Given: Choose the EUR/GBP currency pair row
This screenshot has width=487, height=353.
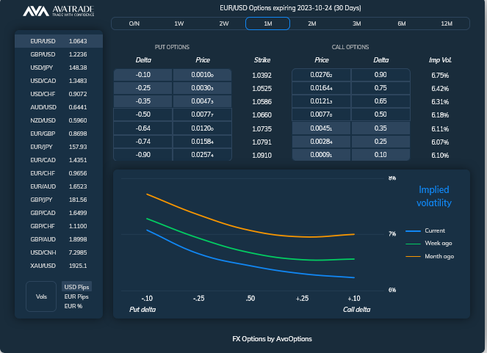Looking at the screenshot, I should (x=59, y=134).
